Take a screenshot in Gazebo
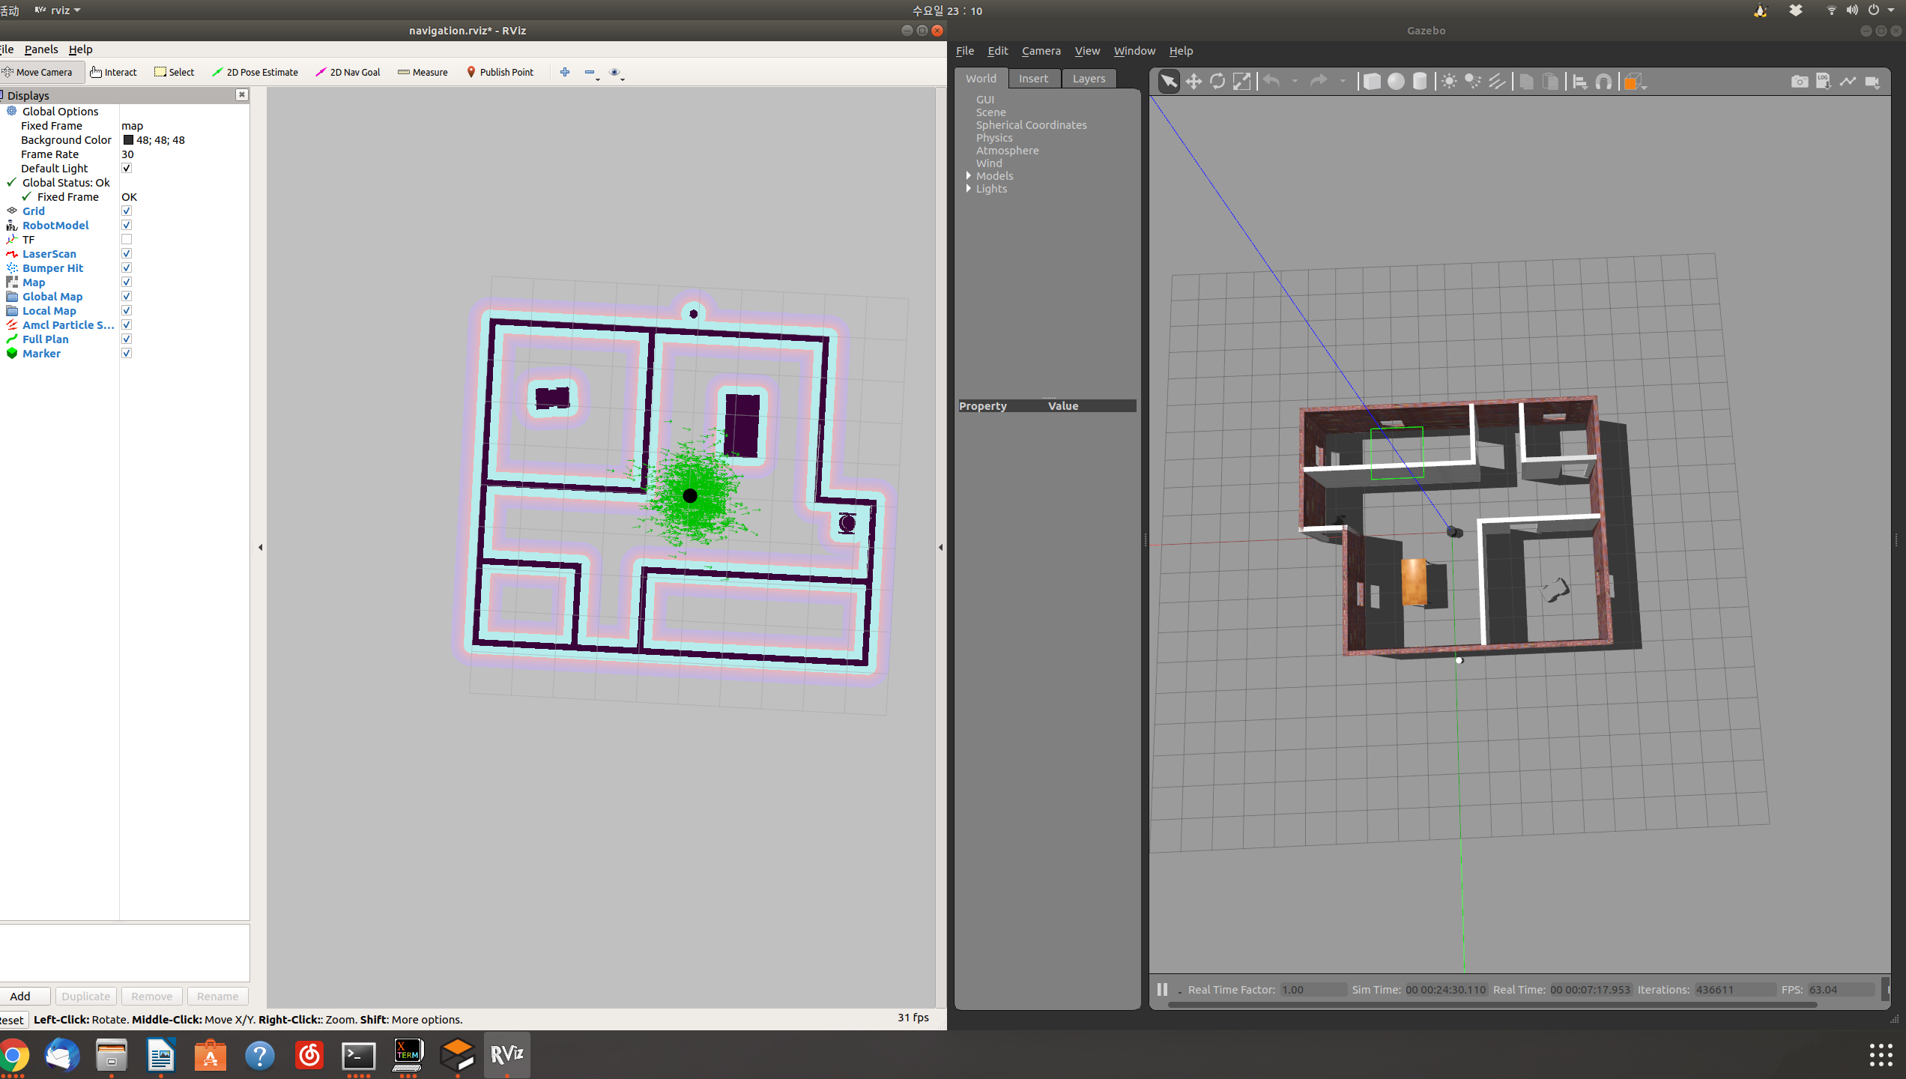This screenshot has width=1906, height=1079. tap(1800, 82)
